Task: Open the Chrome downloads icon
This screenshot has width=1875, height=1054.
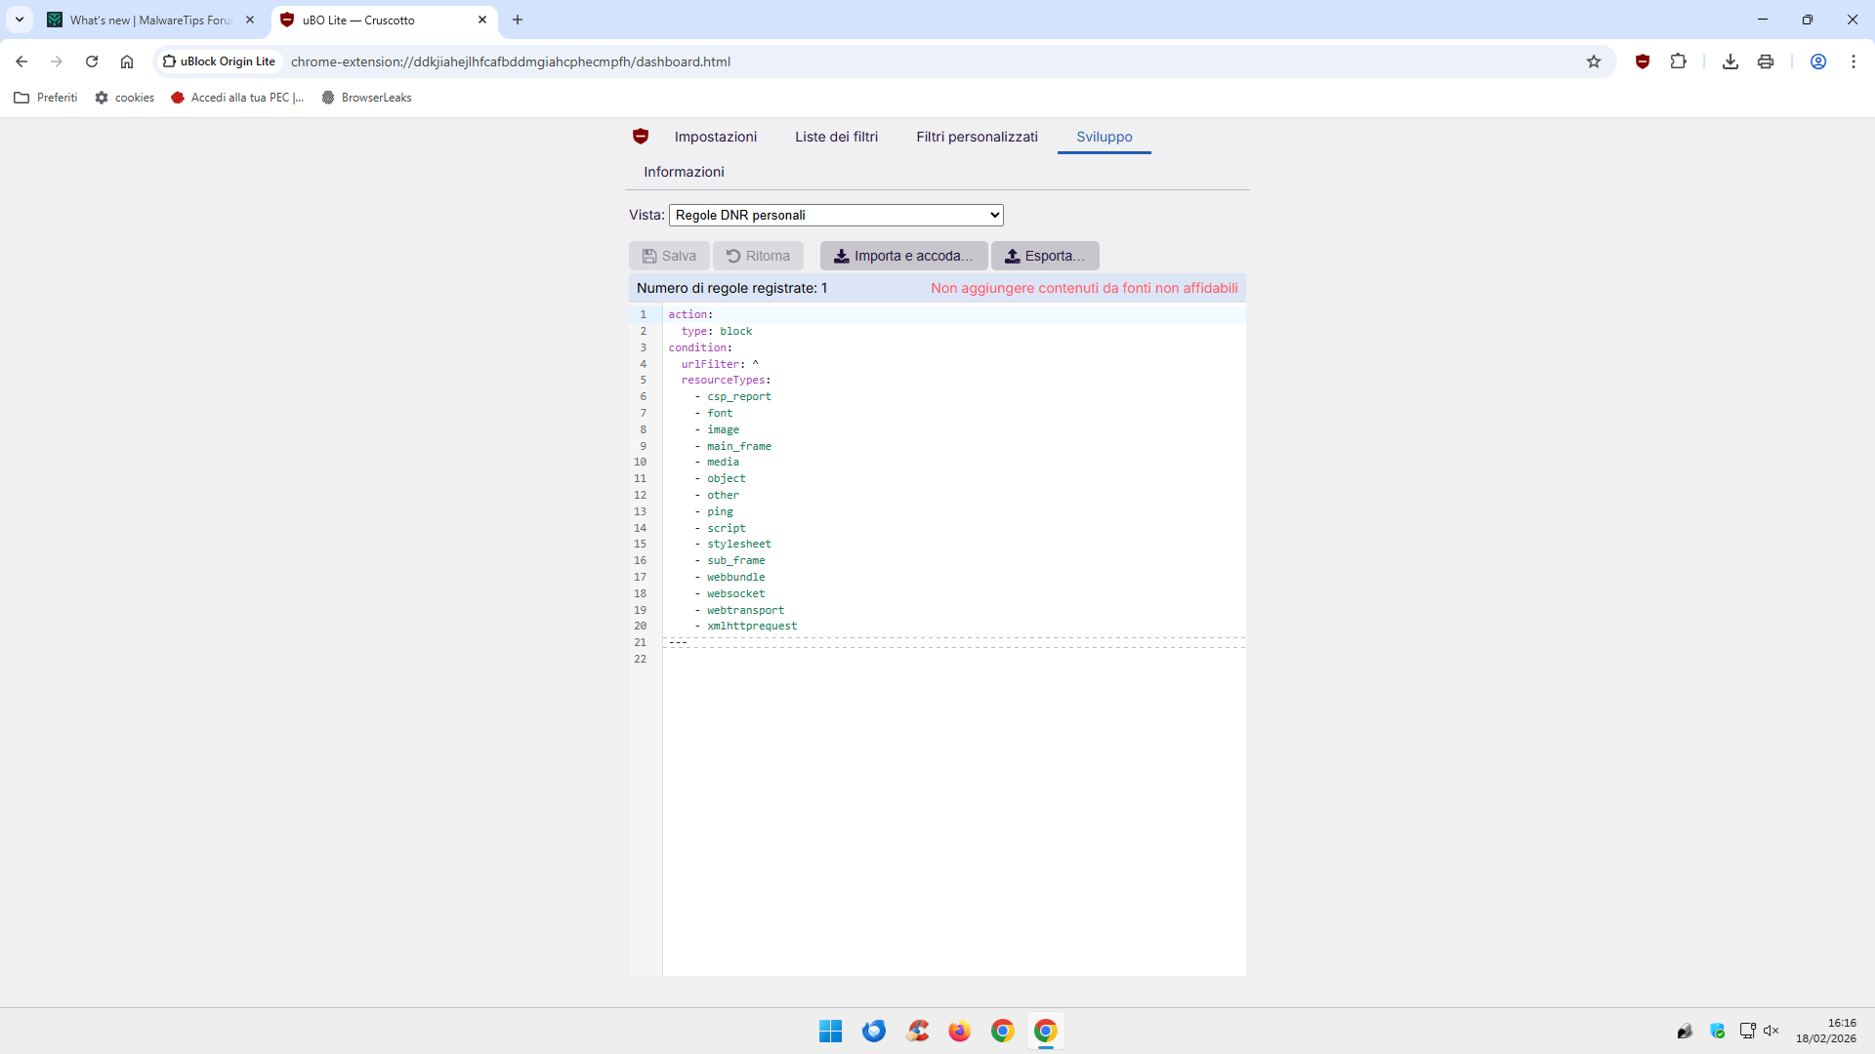Action: [x=1730, y=61]
